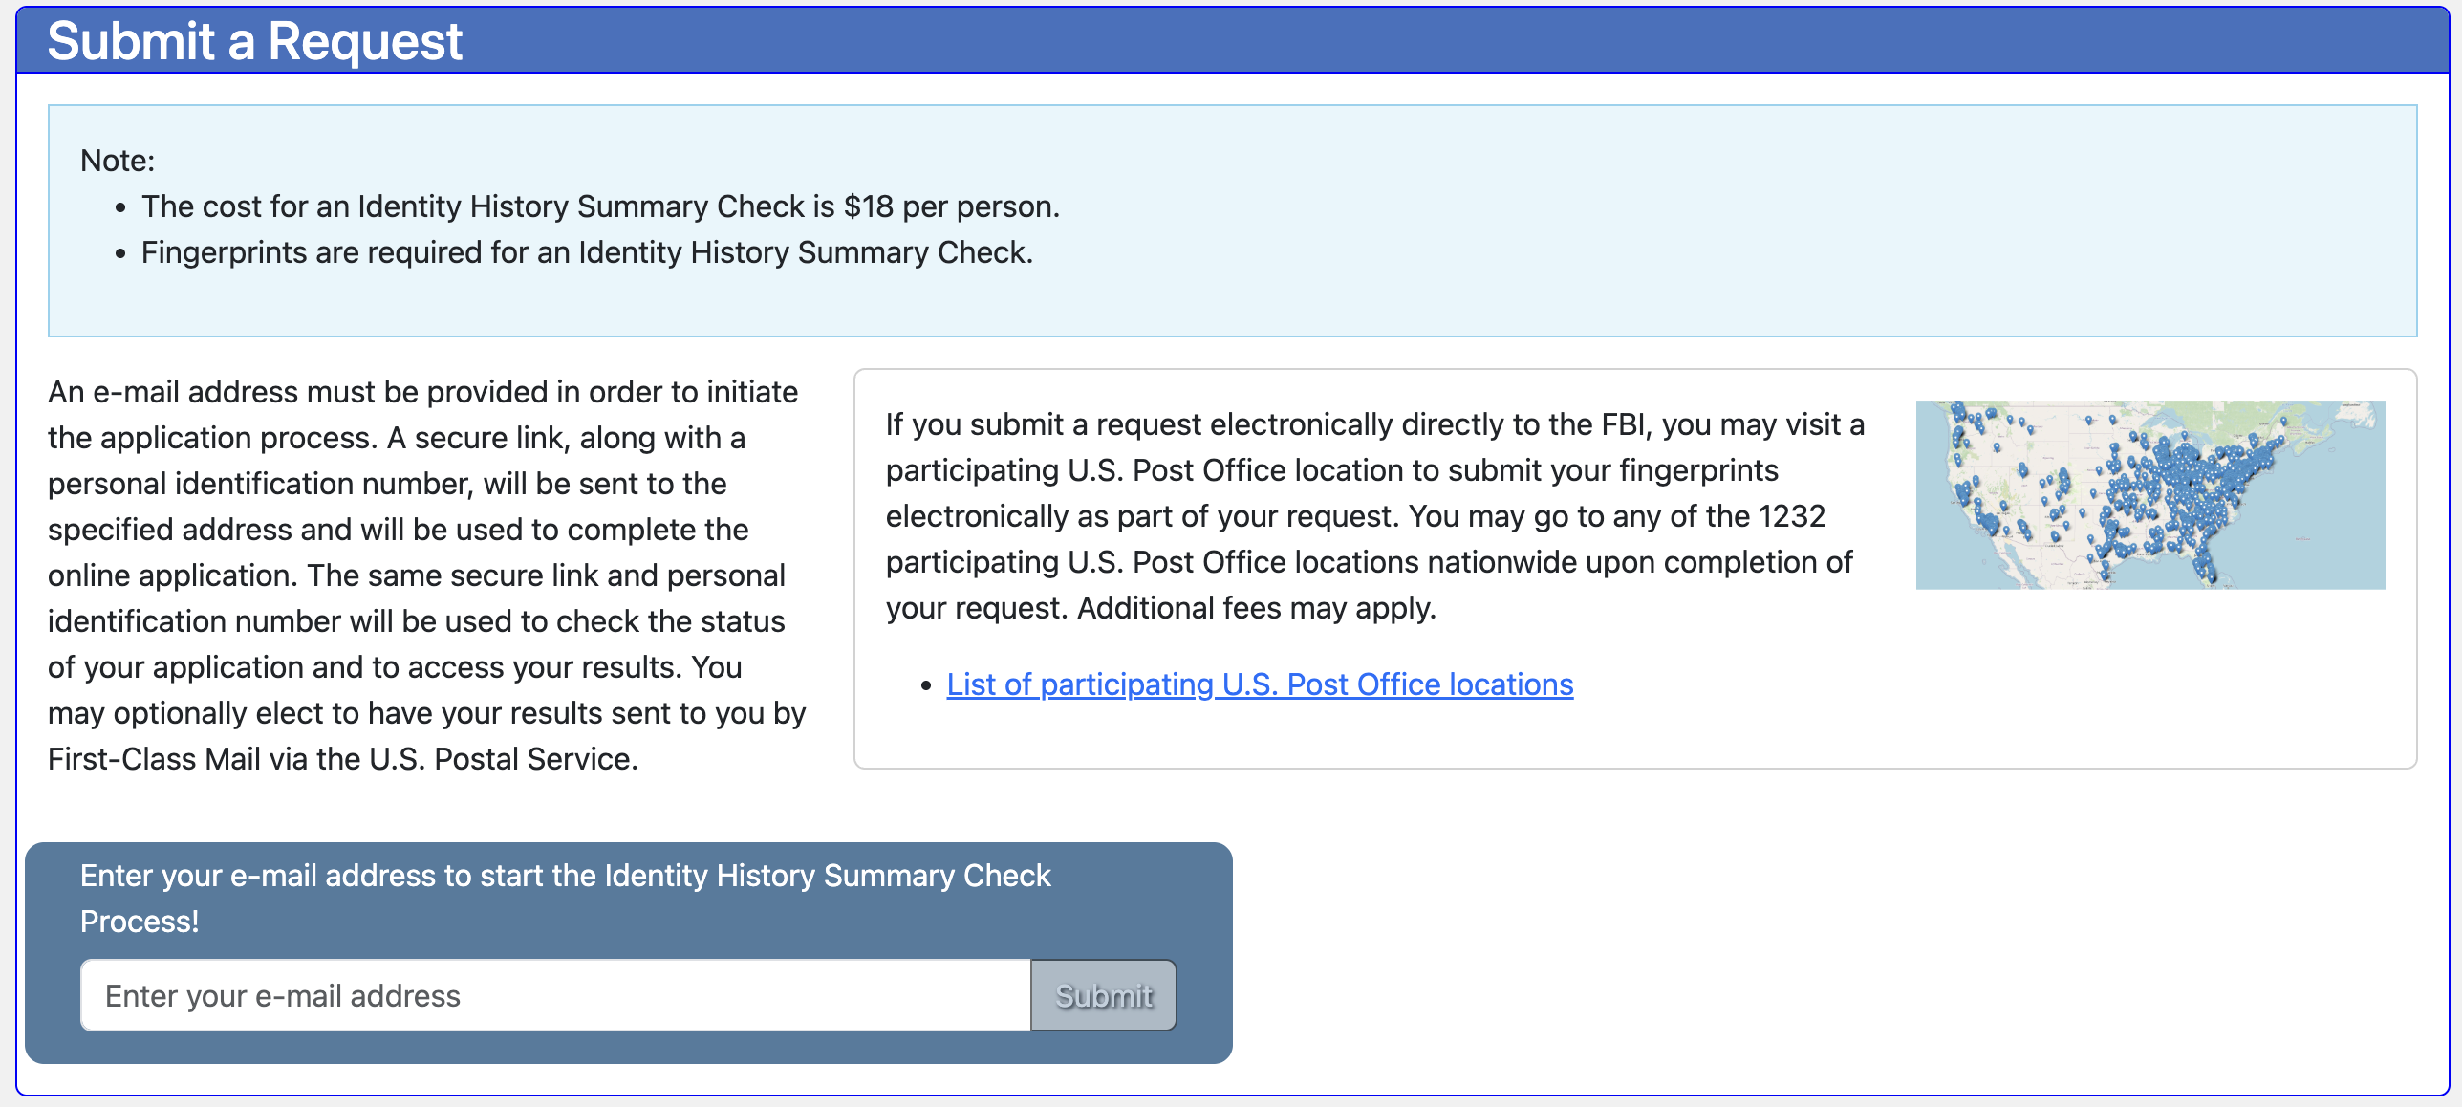Click the bullet beside the Post Office link
The image size is (2462, 1107).
point(925,685)
